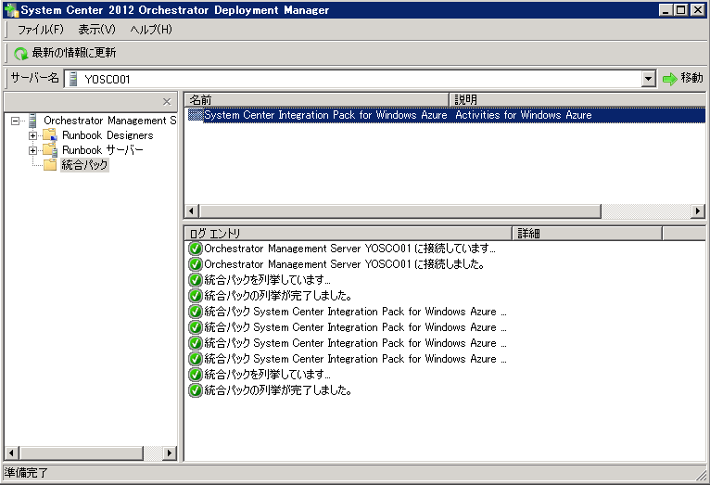
Task: Click status icon of 接続しています log entry
Action: point(196,249)
